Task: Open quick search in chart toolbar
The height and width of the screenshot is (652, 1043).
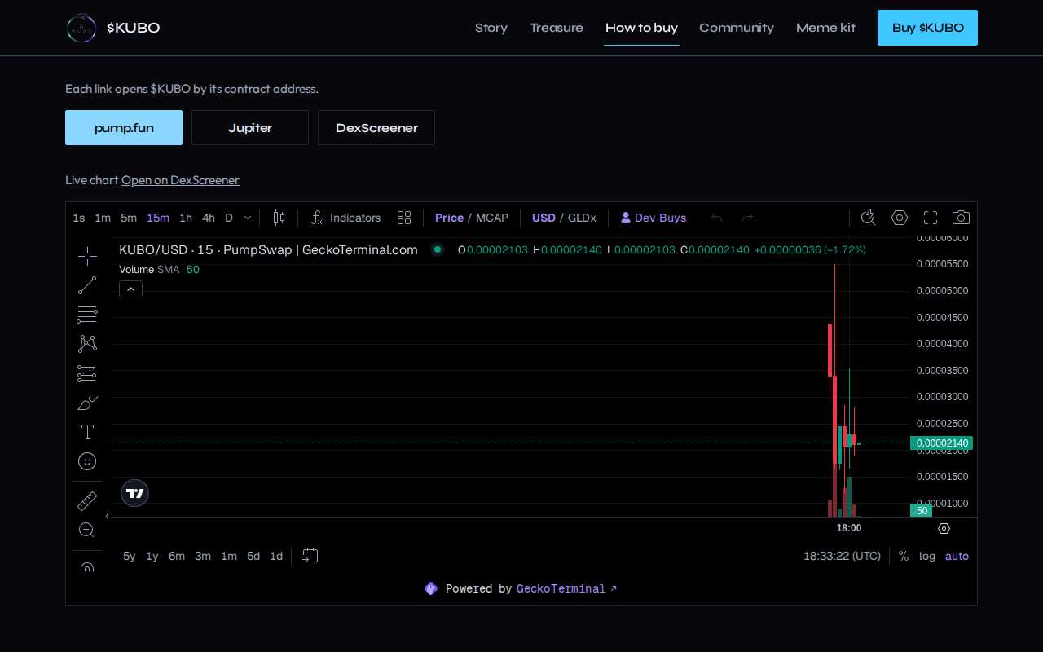Action: (869, 218)
